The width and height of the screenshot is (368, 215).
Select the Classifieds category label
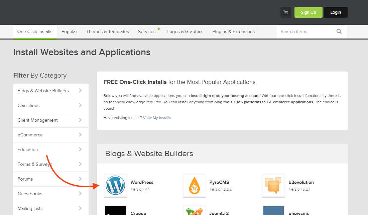pyautogui.click(x=29, y=105)
